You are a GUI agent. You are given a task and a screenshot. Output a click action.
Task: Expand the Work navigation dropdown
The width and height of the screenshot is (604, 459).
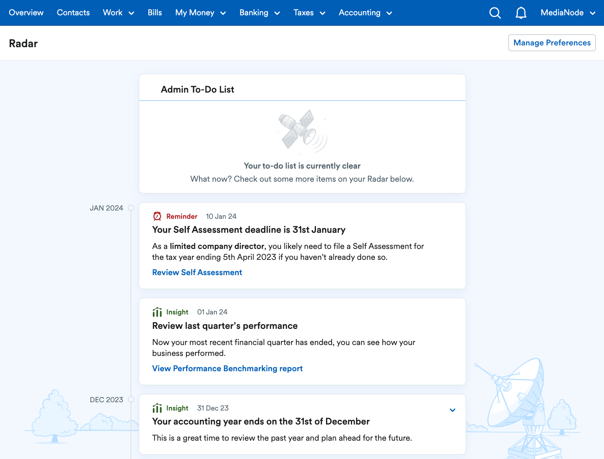118,13
